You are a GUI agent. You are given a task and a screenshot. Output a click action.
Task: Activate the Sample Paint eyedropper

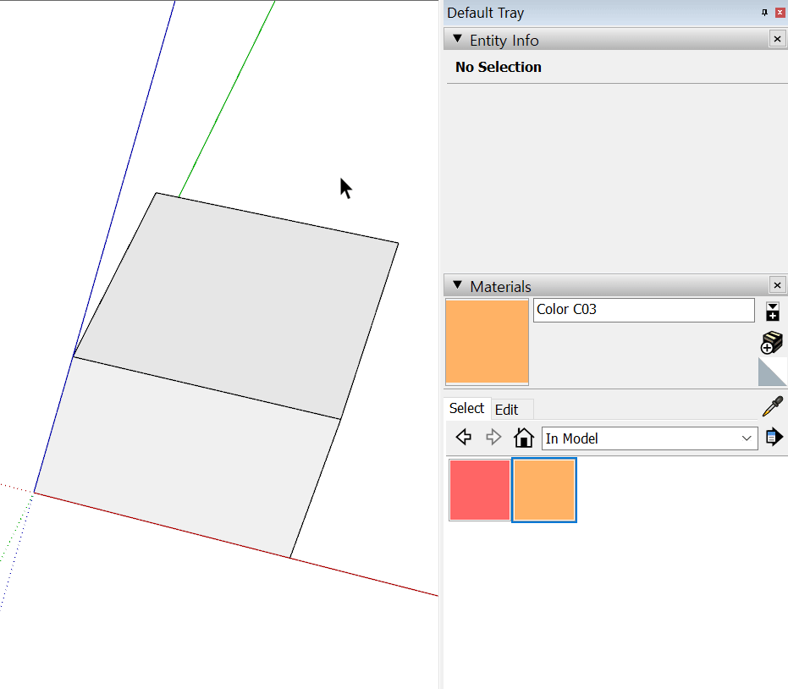click(x=773, y=406)
